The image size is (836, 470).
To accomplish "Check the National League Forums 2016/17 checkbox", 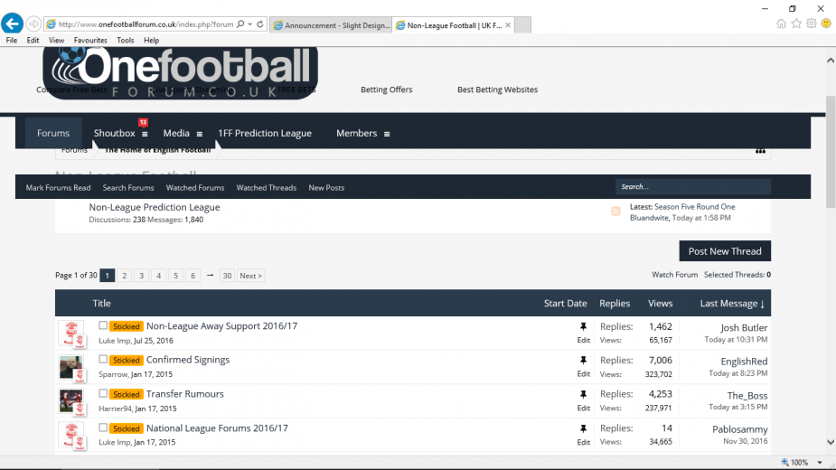I will (x=103, y=428).
